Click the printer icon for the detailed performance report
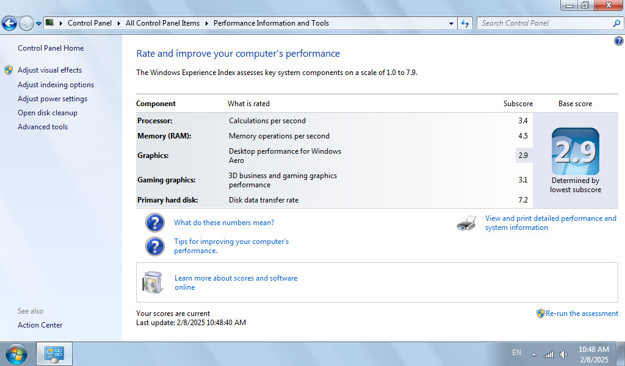 pyautogui.click(x=466, y=223)
